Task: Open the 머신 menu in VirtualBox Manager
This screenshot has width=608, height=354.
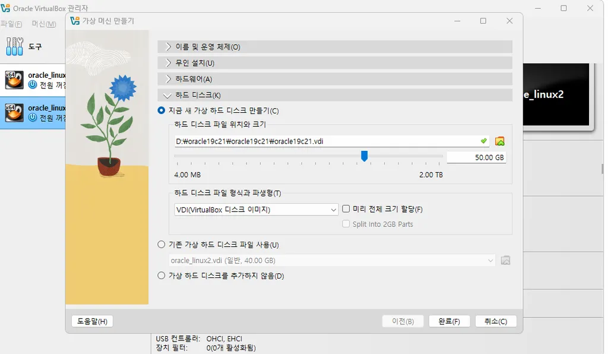Action: click(x=44, y=24)
